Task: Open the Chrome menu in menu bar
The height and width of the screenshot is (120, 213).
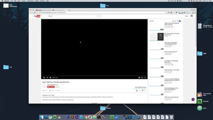Action: 7,1
